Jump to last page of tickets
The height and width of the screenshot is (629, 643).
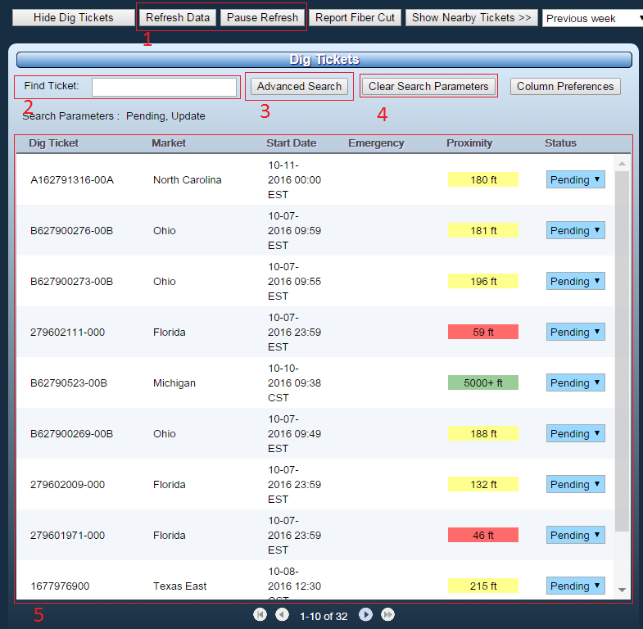point(387,614)
